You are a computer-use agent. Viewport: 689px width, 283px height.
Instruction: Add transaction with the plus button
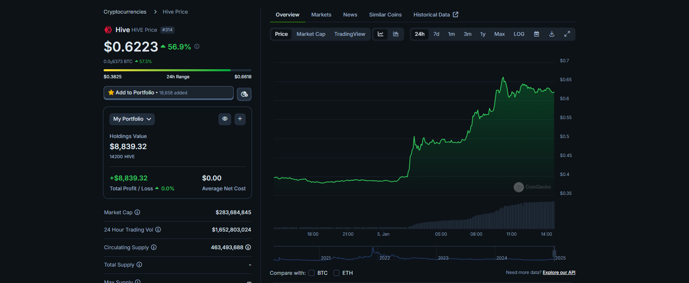coord(240,119)
